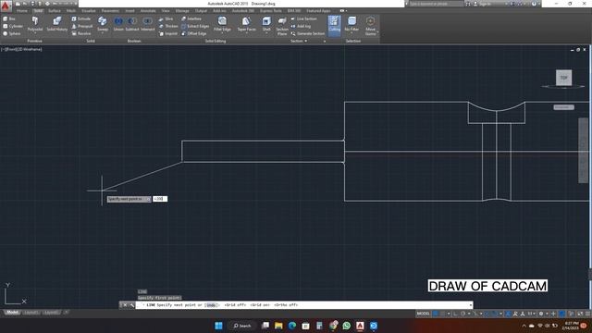
Task: Open the Home ribbon tab
Action: coord(22,11)
